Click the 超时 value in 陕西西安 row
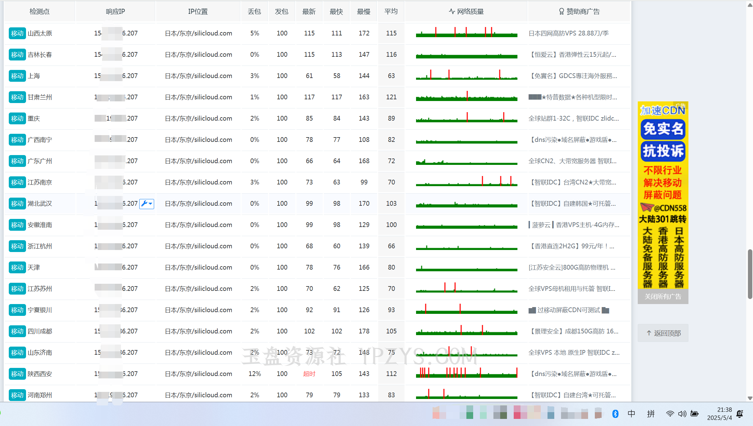The width and height of the screenshot is (753, 426). 309,374
